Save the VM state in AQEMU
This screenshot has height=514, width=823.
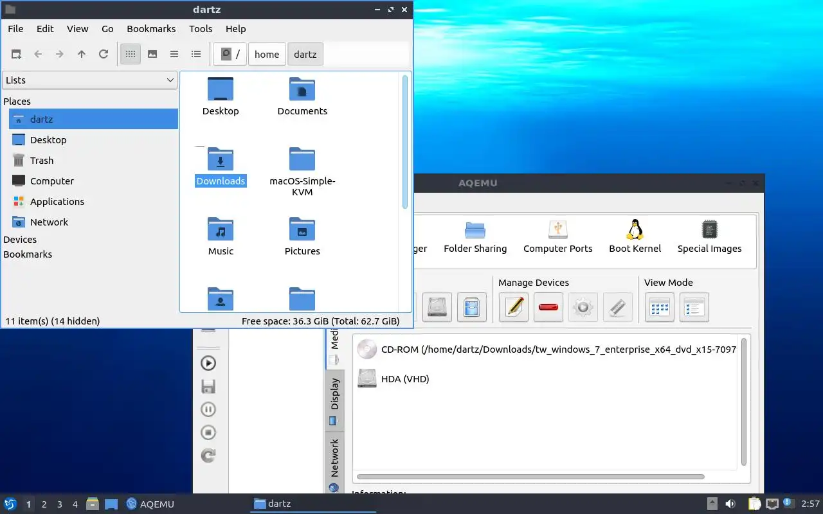tap(208, 386)
